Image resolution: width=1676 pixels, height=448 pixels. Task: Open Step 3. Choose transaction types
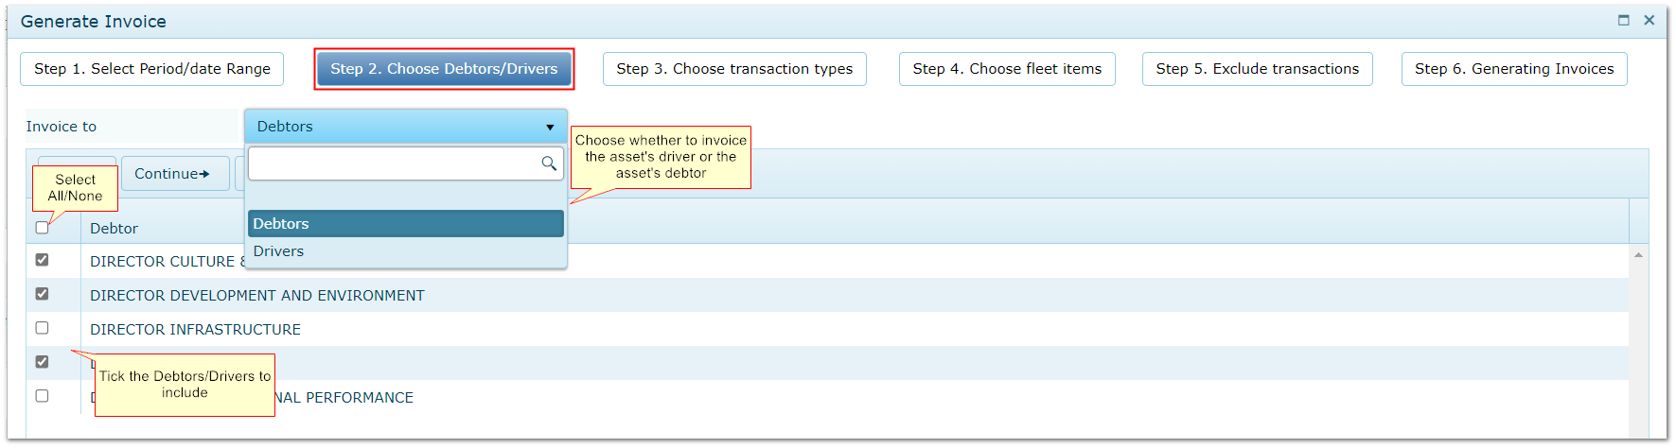tap(734, 69)
